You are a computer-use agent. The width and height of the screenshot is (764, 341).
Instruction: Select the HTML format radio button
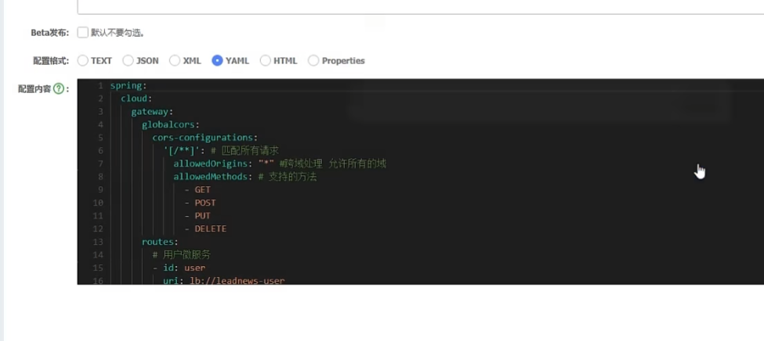265,60
